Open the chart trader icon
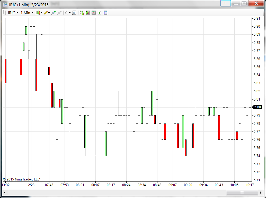This screenshot has width=266, height=198. tap(82, 13)
